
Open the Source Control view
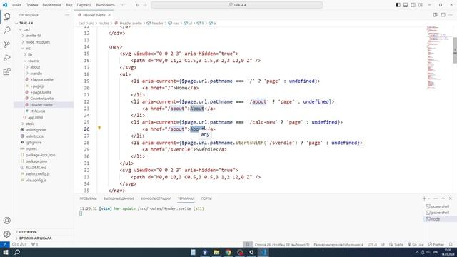pyautogui.click(x=7, y=44)
